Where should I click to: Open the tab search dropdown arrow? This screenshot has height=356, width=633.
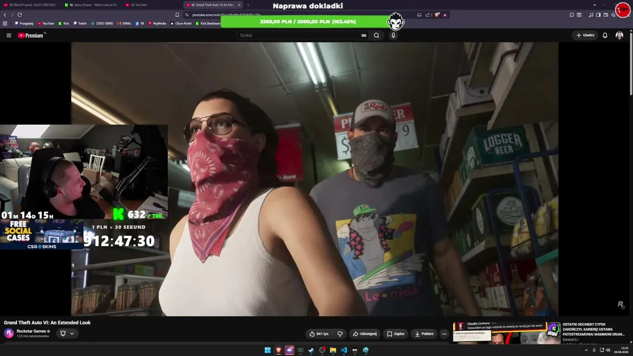pyautogui.click(x=594, y=5)
